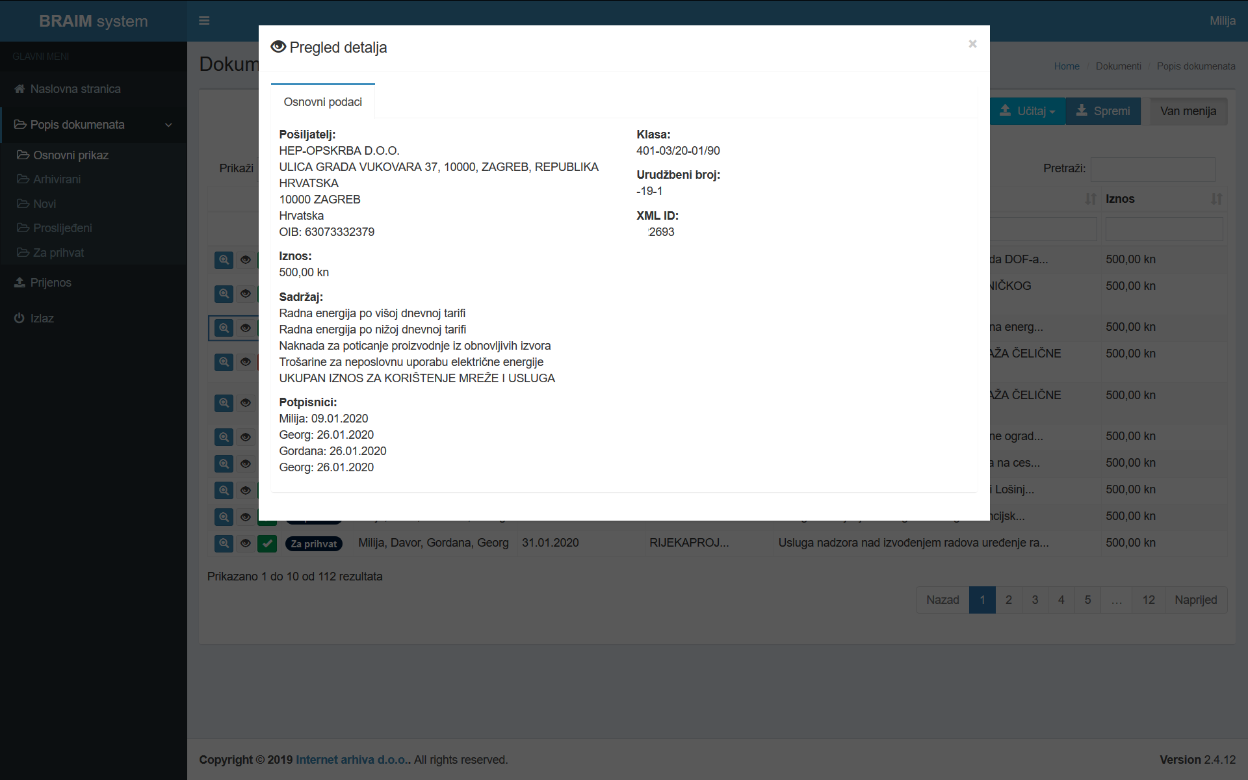Close the Pregled detalja dialog
The image size is (1248, 780).
[x=972, y=44]
